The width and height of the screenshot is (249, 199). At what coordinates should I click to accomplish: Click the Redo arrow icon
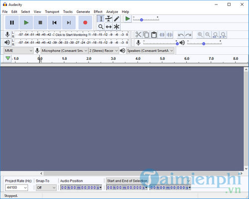click(188, 34)
